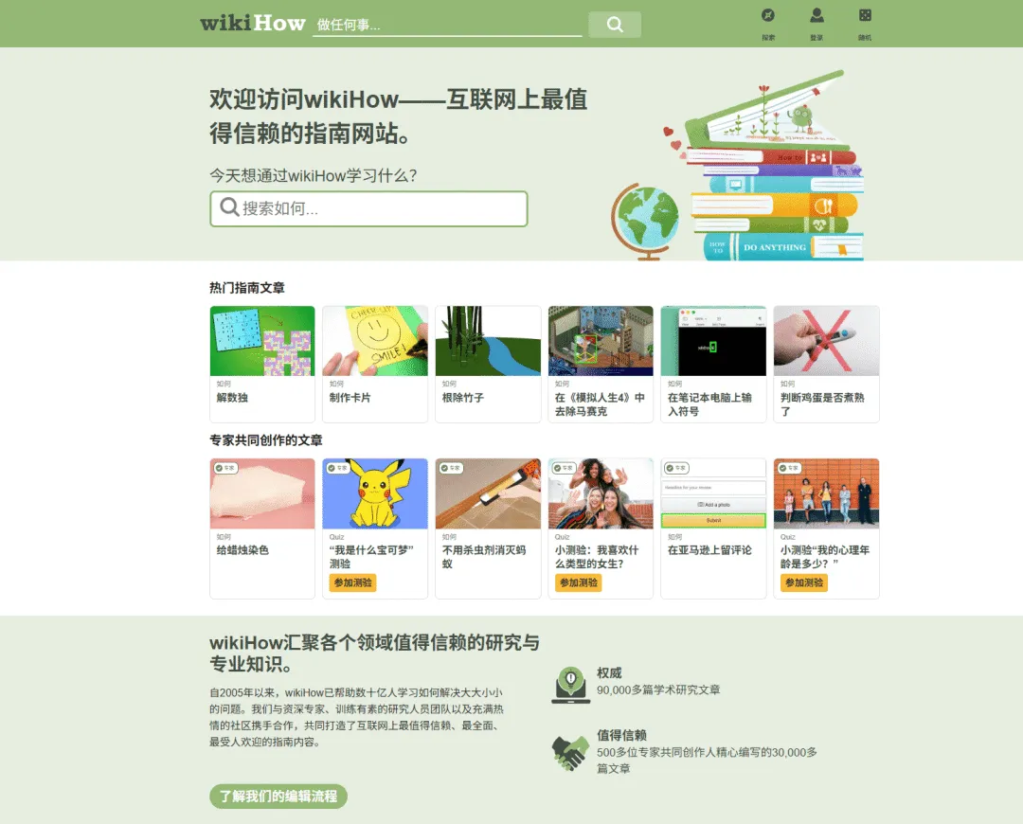Open the Amazon review form thumbnail
The width and height of the screenshot is (1023, 824).
click(x=714, y=493)
